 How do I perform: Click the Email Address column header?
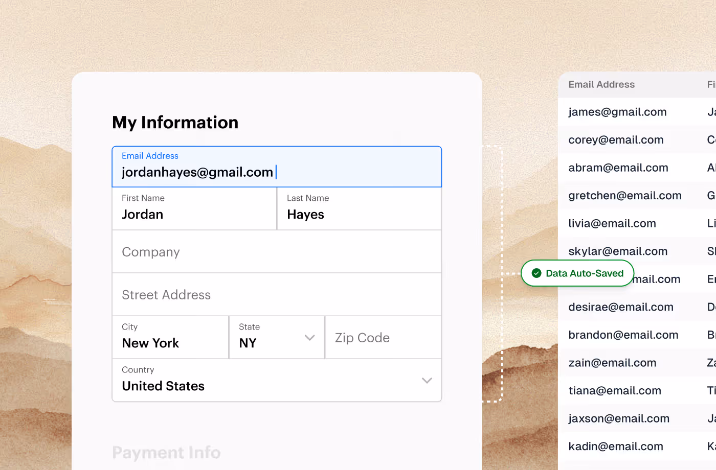point(601,85)
